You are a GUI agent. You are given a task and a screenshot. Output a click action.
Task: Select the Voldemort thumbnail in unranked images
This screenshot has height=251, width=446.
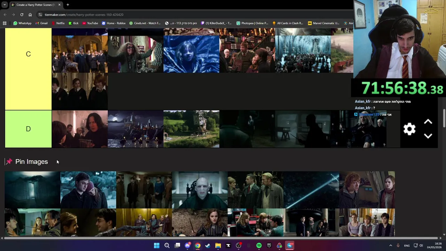(200, 190)
